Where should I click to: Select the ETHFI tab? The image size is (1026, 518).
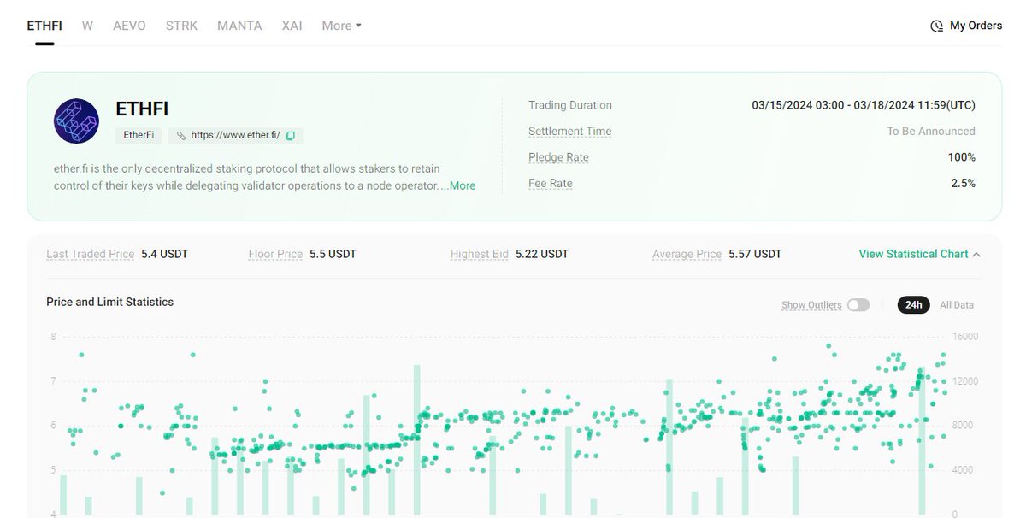pos(44,26)
